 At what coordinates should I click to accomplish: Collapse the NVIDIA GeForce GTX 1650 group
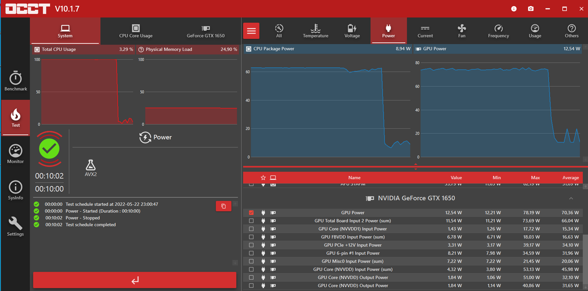point(571,198)
